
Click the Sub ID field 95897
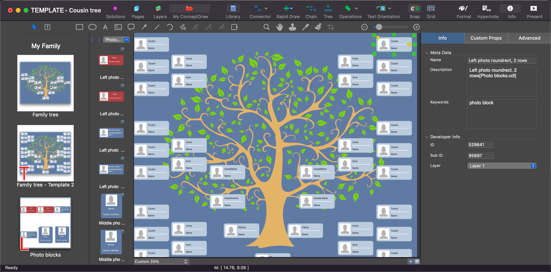pyautogui.click(x=481, y=156)
